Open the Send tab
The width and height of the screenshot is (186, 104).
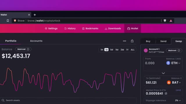163,41
